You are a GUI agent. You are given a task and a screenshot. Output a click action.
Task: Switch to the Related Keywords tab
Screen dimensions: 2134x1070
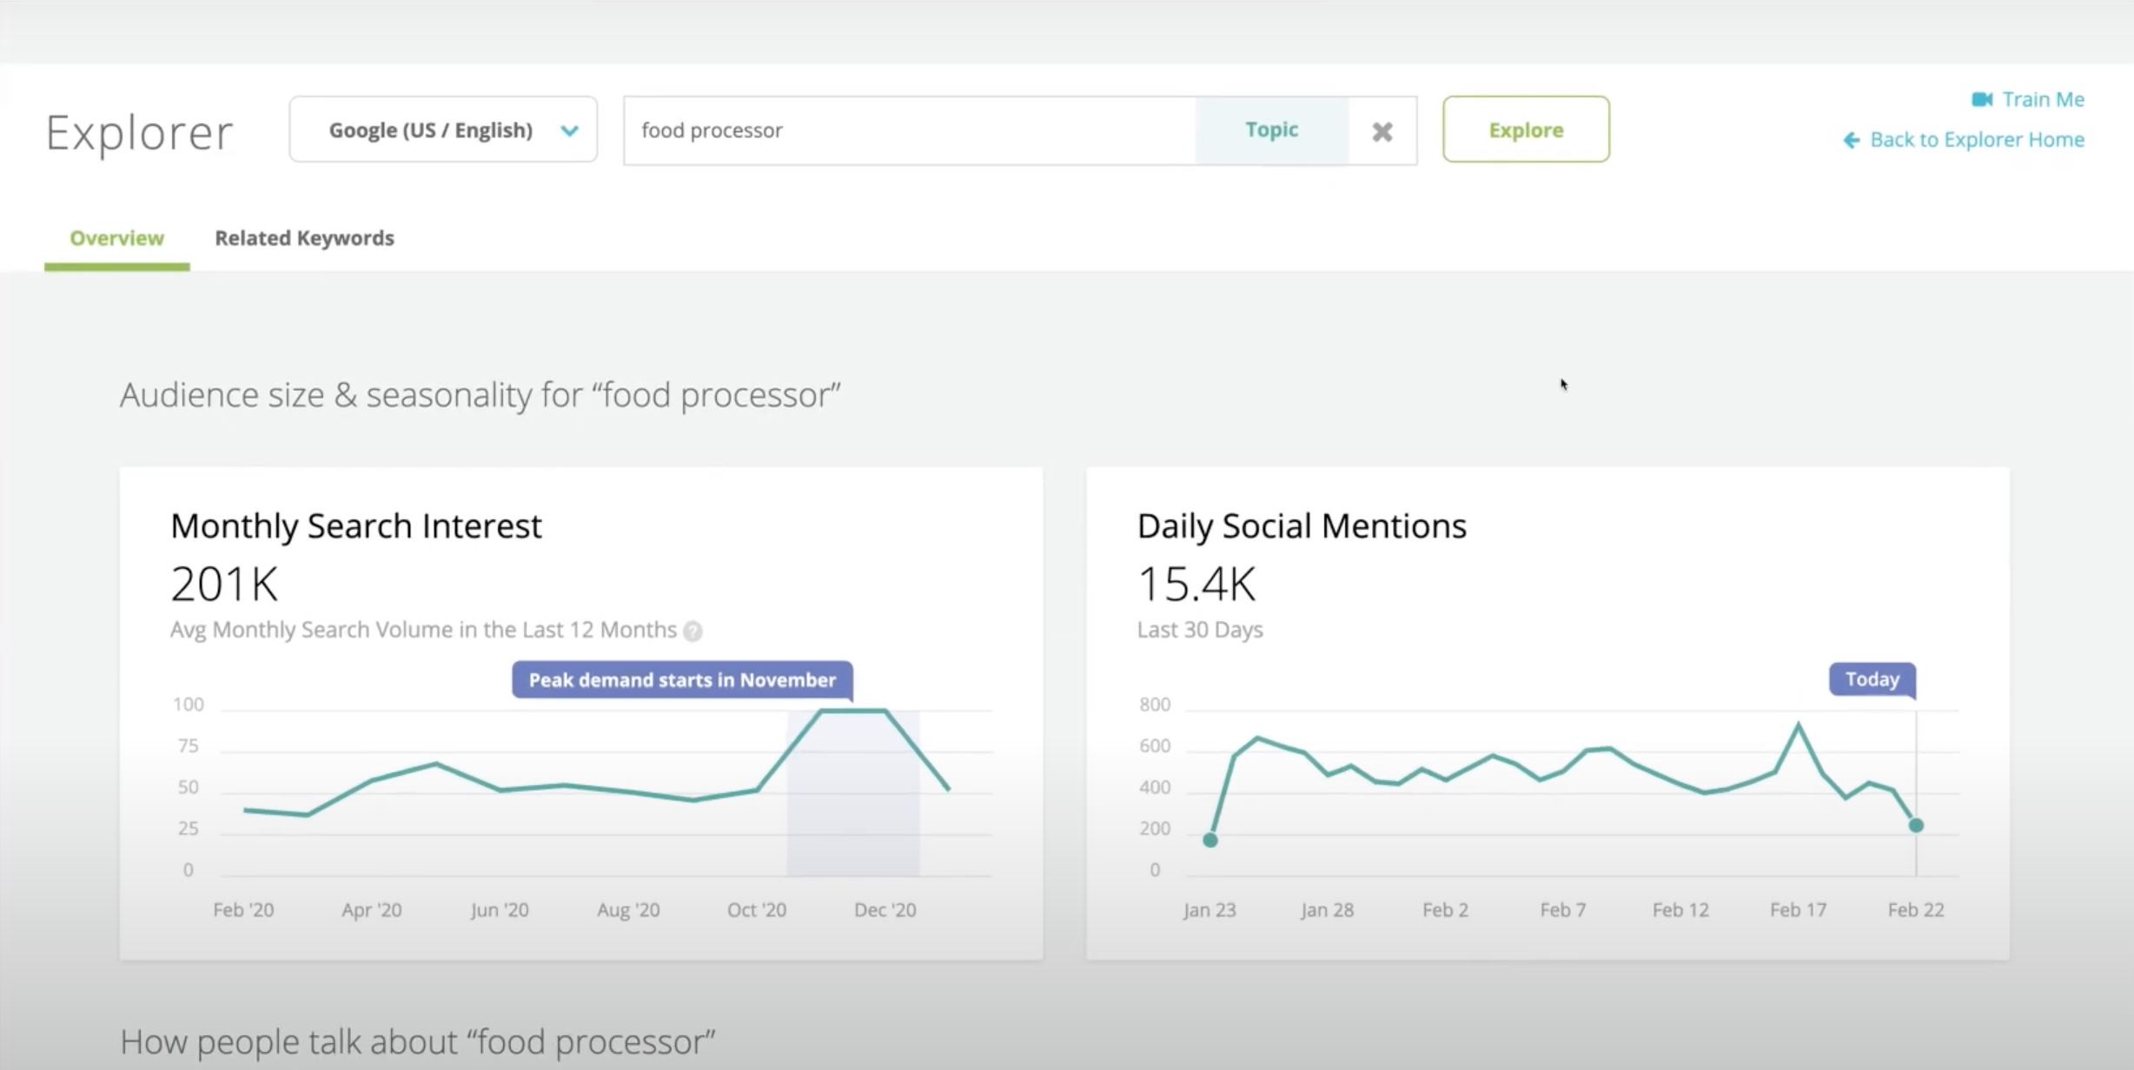[304, 237]
